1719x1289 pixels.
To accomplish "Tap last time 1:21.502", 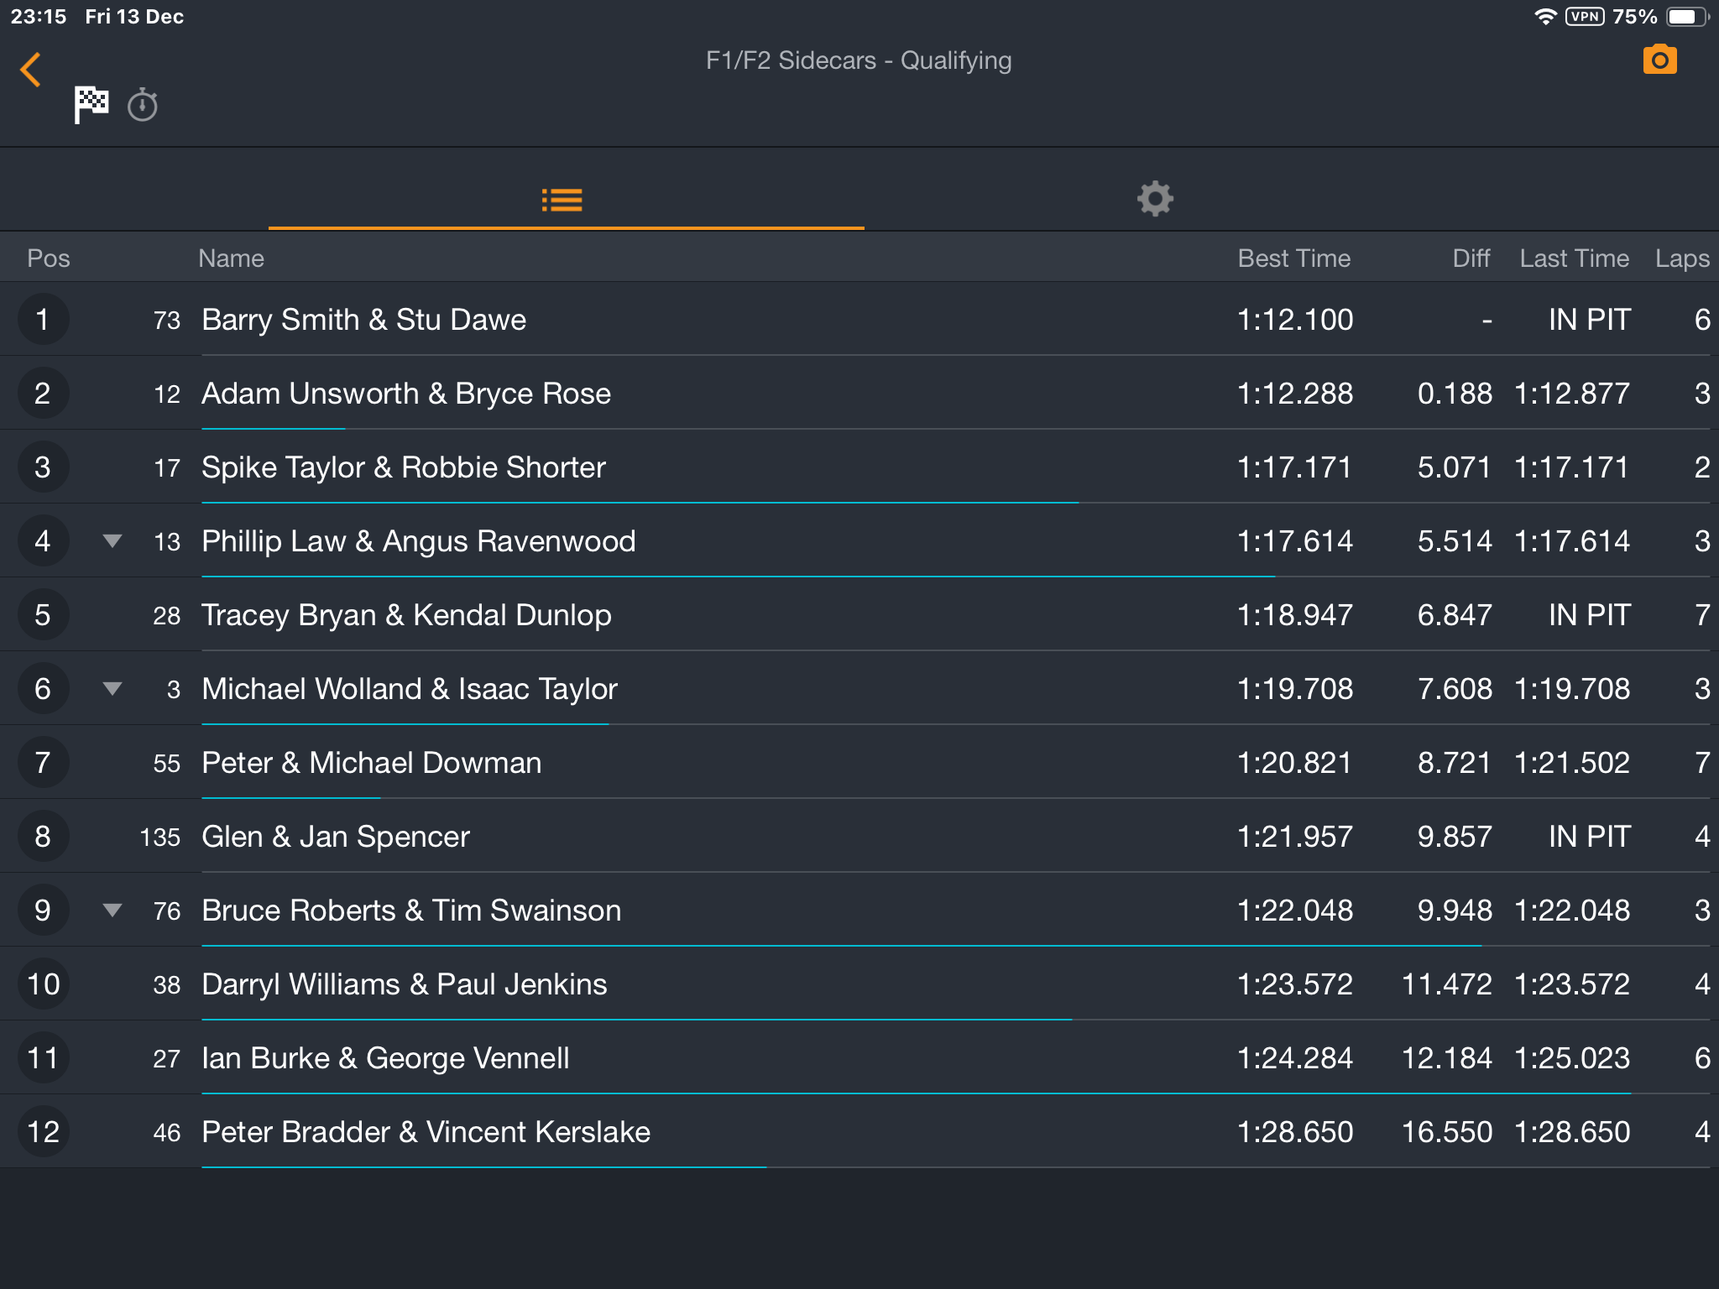I will click(1572, 763).
